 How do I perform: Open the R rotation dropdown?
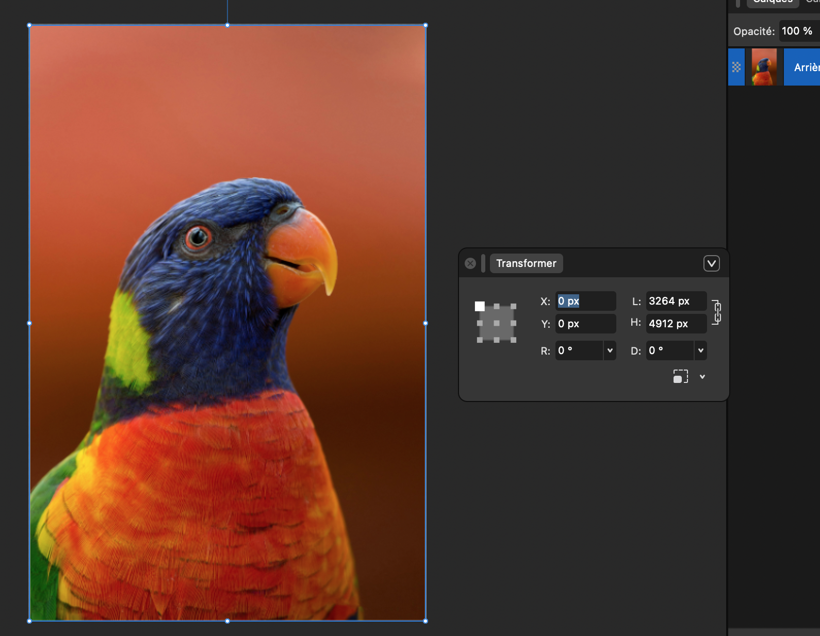pyautogui.click(x=610, y=350)
